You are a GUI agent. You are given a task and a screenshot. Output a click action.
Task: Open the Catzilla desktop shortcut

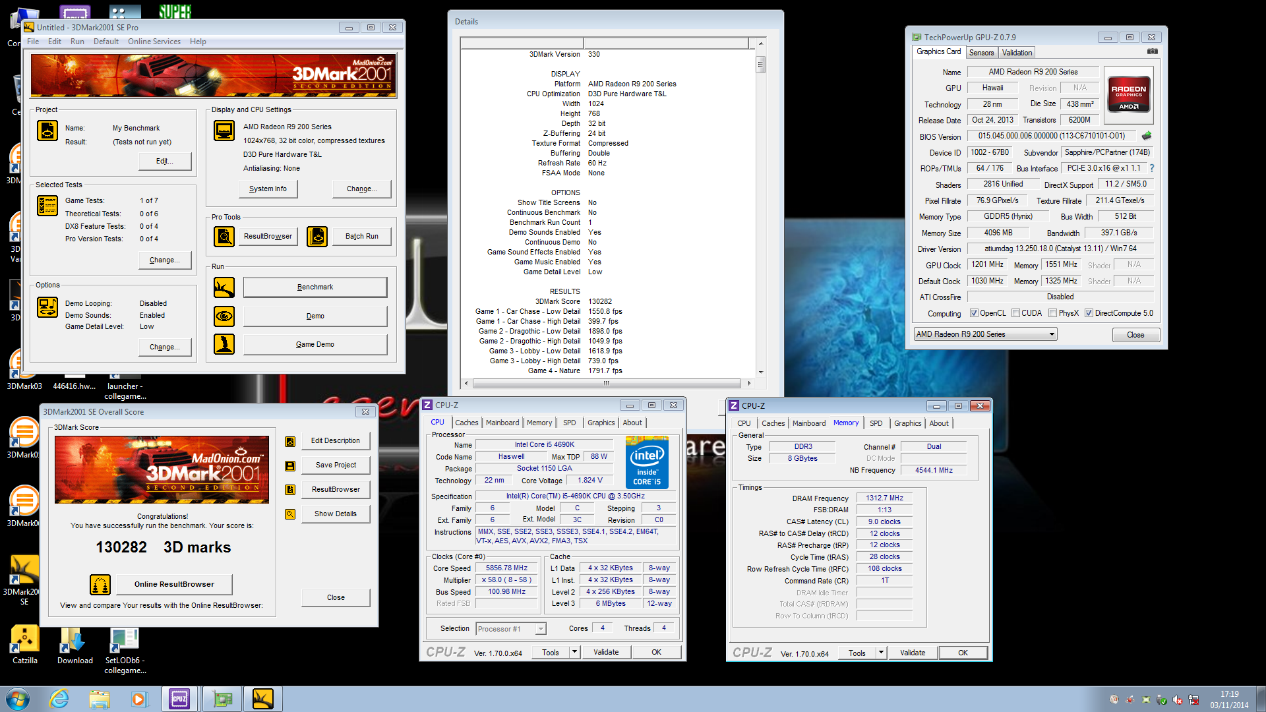click(x=25, y=645)
